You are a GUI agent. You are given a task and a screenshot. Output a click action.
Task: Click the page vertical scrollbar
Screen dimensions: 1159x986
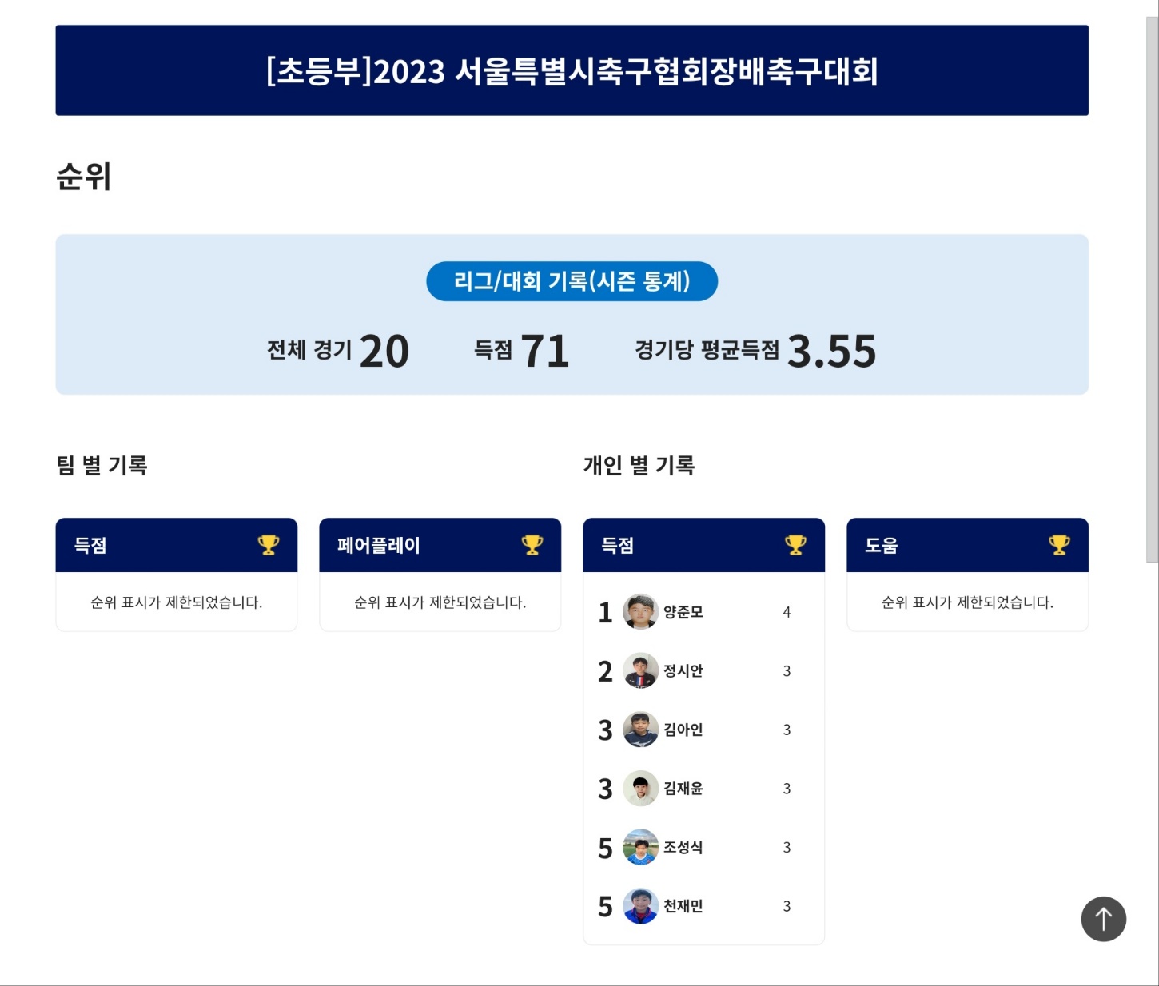pos(1152,288)
